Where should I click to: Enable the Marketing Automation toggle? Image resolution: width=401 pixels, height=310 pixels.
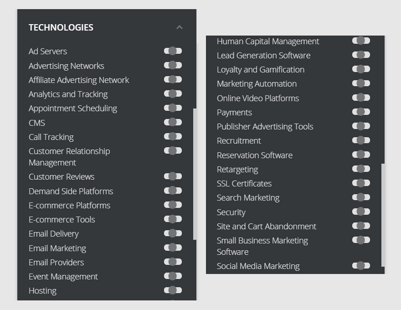click(361, 83)
